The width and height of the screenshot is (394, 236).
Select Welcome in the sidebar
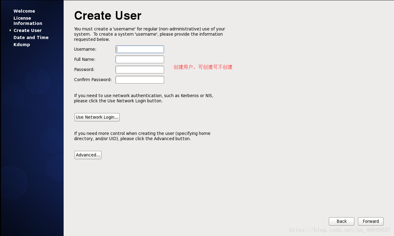pos(24,11)
